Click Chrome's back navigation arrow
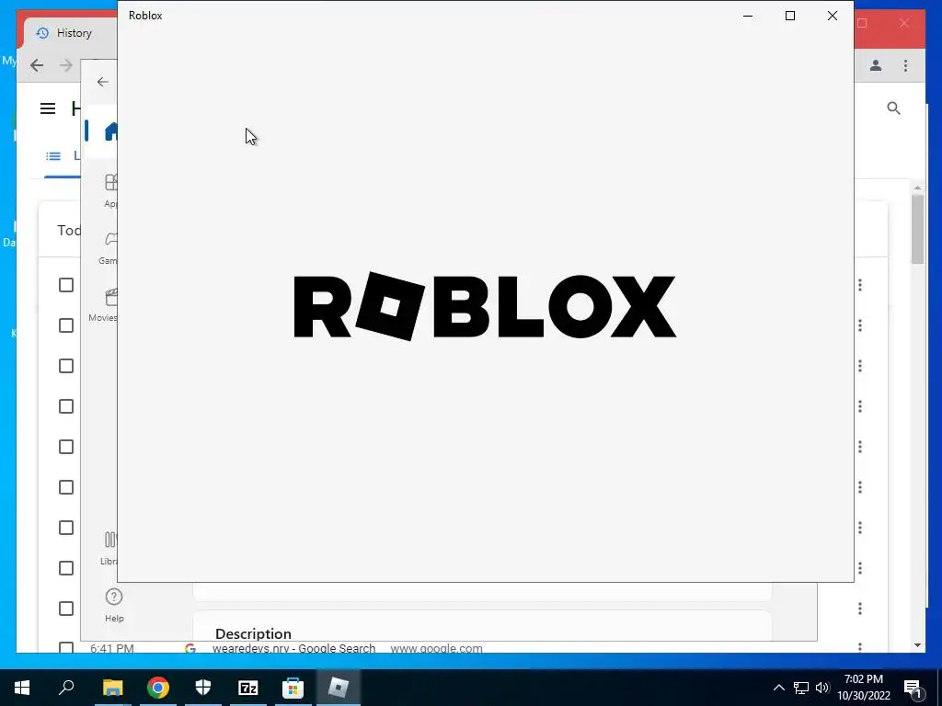The height and width of the screenshot is (706, 942). [37, 65]
